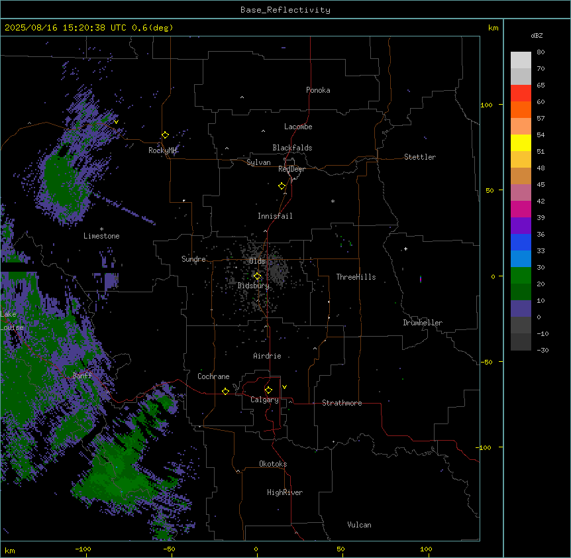571x558 pixels.
Task: Click the Ponoka city label
Action: [318, 90]
